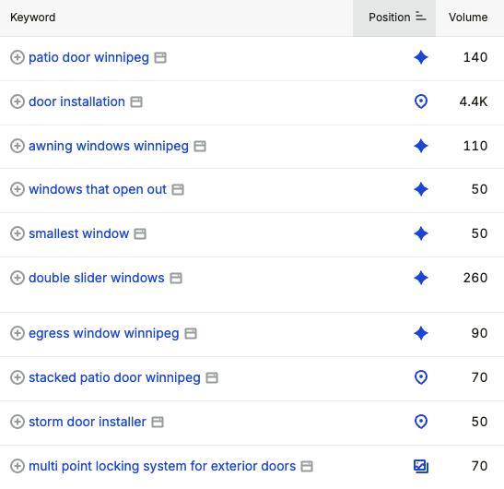Viewport: 504px width, 489px height.
Task: Select volume value 110 for awning windows winnipeg
Action: tap(475, 146)
